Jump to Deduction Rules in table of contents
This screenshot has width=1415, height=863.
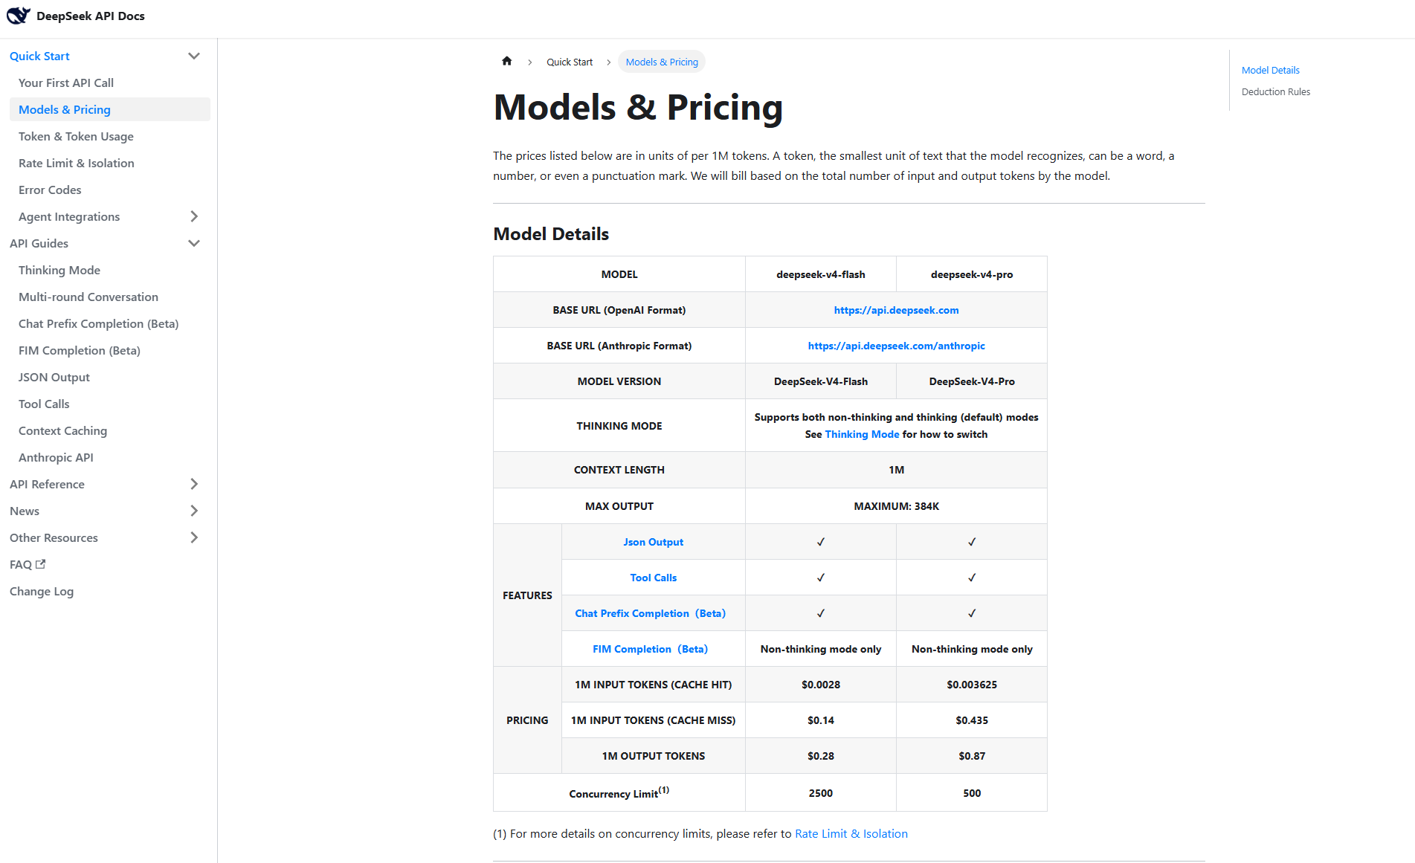pyautogui.click(x=1276, y=91)
